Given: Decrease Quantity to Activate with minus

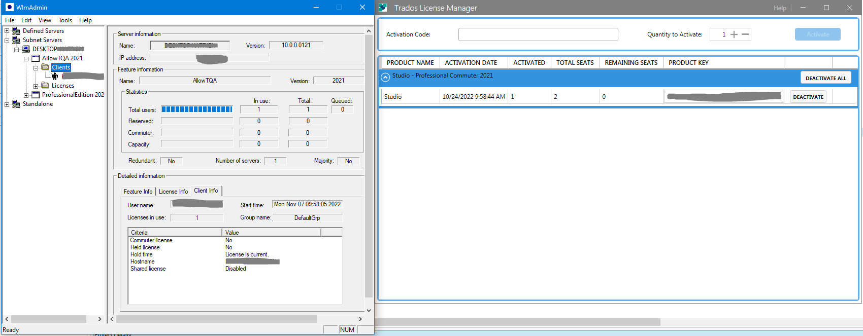Looking at the screenshot, I should click(745, 34).
